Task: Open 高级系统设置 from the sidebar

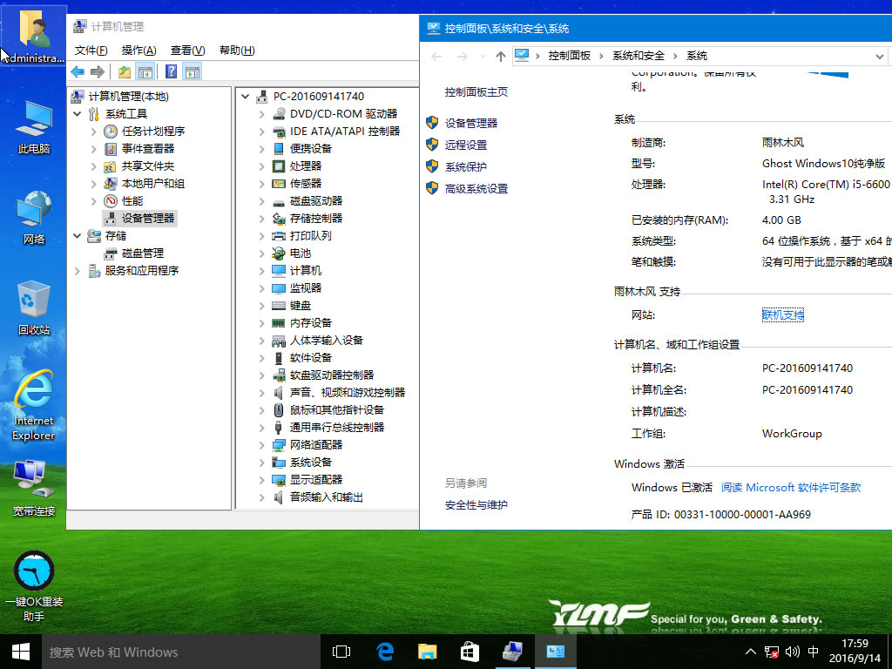Action: 476,188
